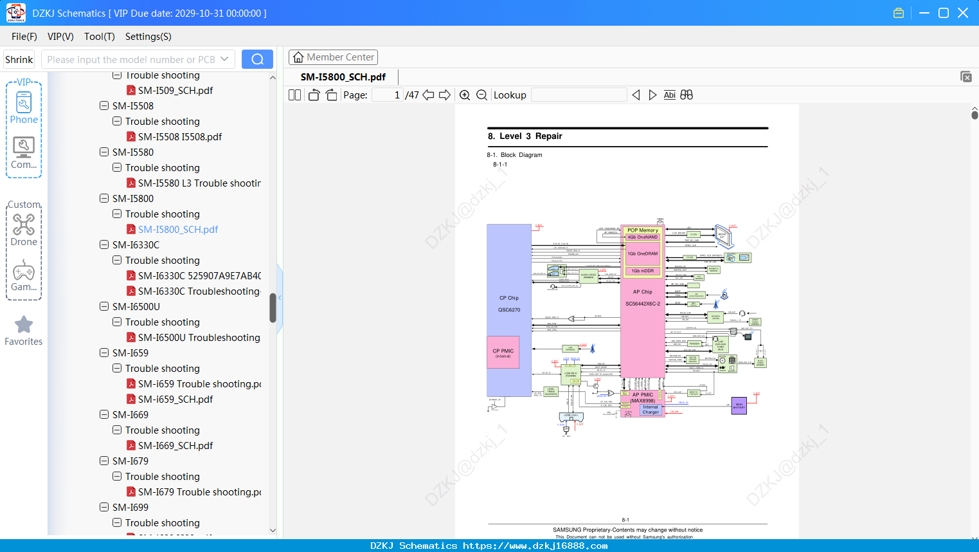Viewport: 979px width, 552px height.
Task: Zoom out of the PDF
Action: (x=481, y=95)
